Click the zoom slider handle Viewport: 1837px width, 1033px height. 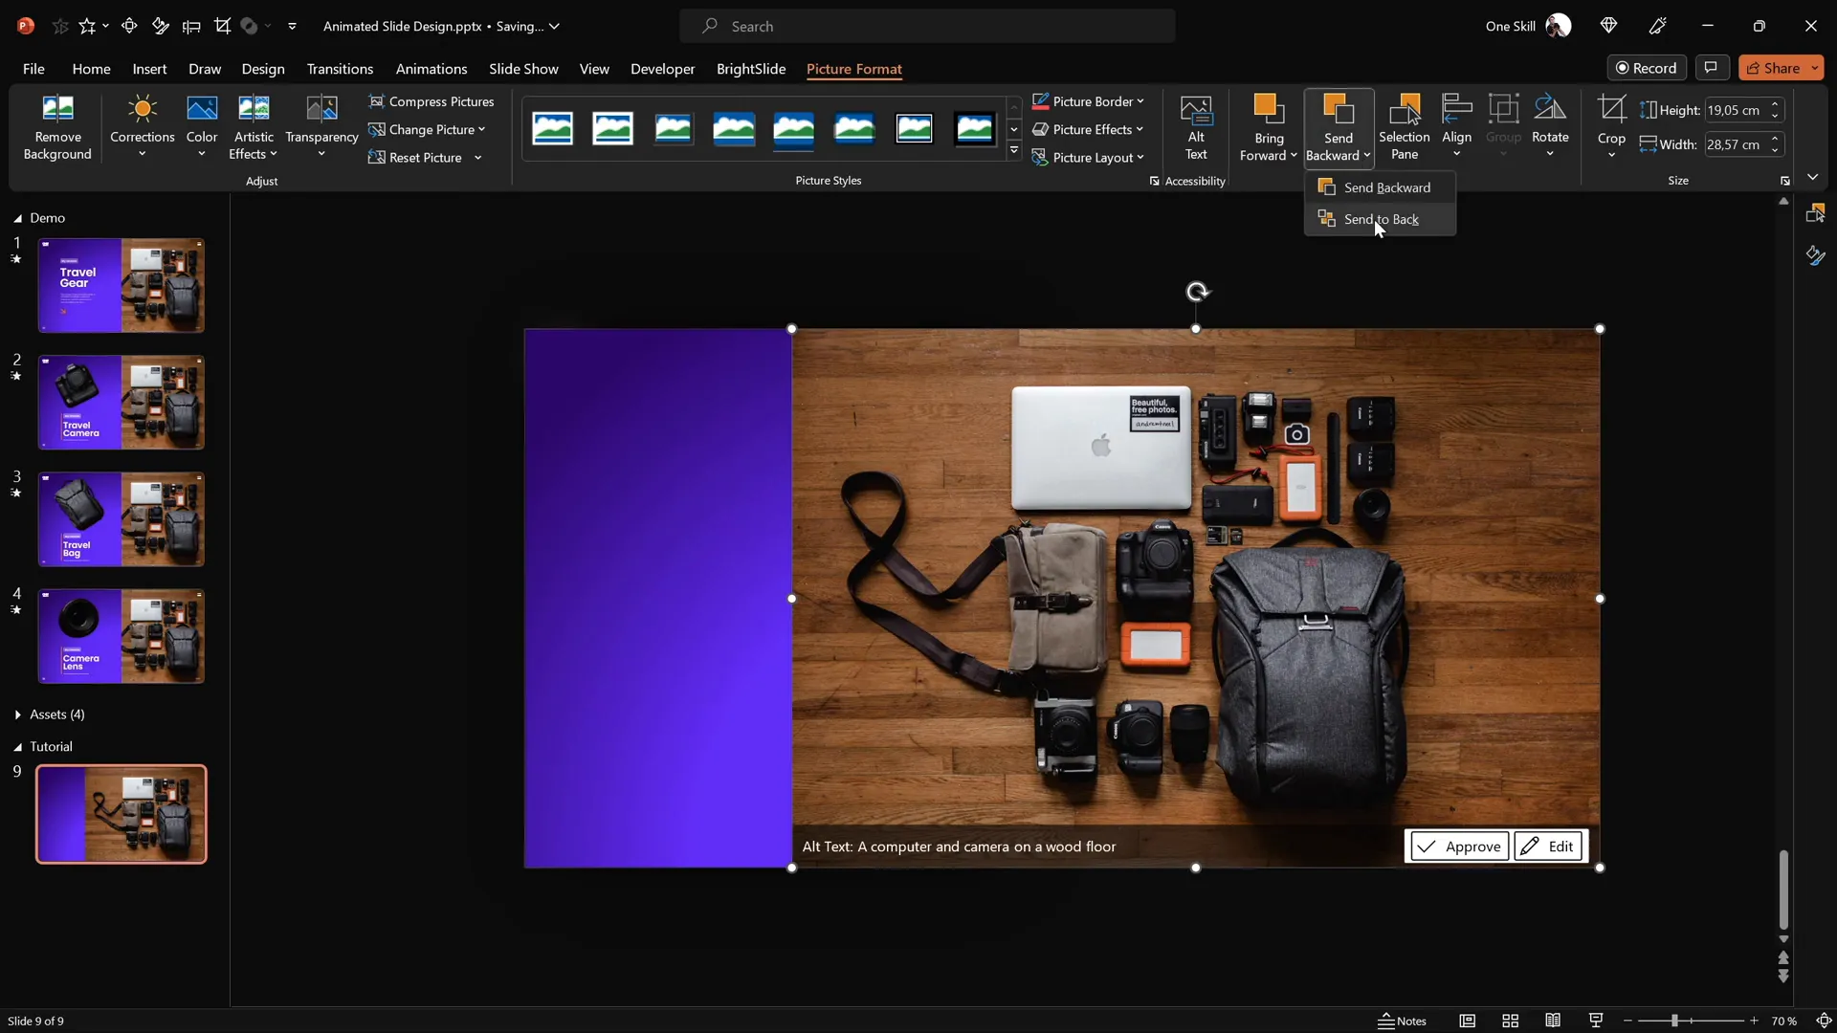point(1674,1021)
